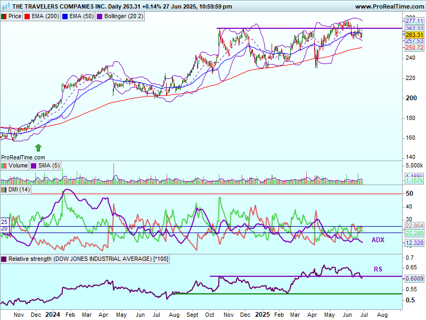This screenshot has width=426, height=320.
Task: Click the green up arrow marker
Action: tap(38, 147)
